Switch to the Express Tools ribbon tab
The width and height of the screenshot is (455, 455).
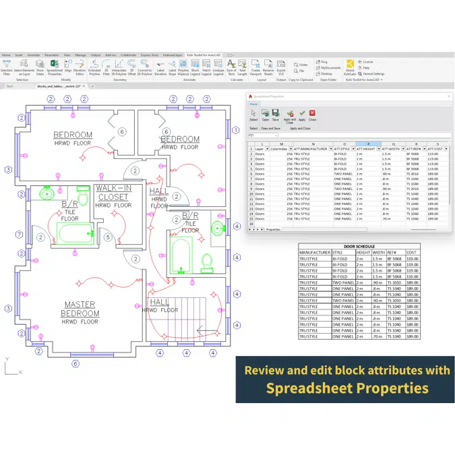(x=149, y=55)
